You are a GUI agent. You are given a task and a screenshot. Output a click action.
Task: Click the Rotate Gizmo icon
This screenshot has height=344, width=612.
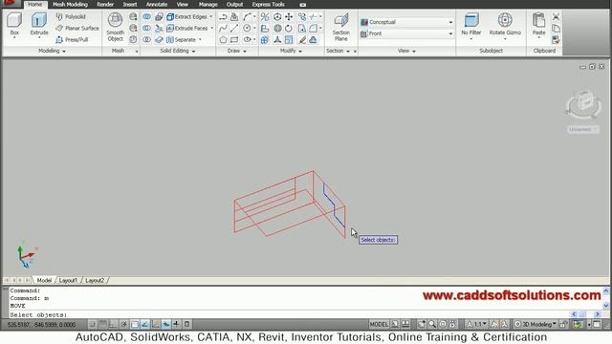point(505,24)
